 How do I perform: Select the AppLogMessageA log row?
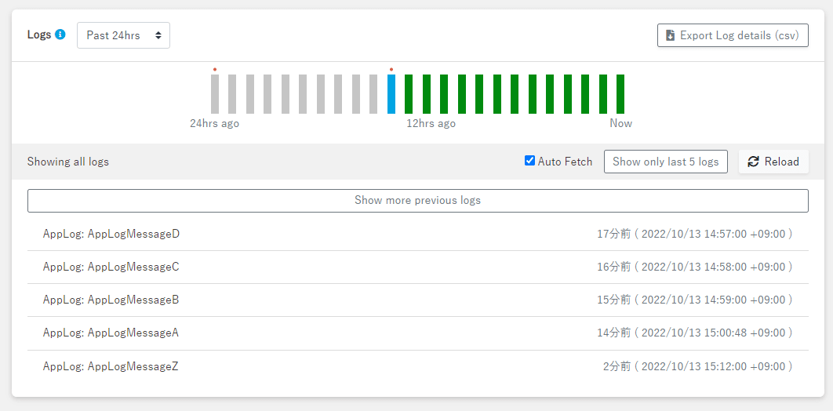pos(111,333)
